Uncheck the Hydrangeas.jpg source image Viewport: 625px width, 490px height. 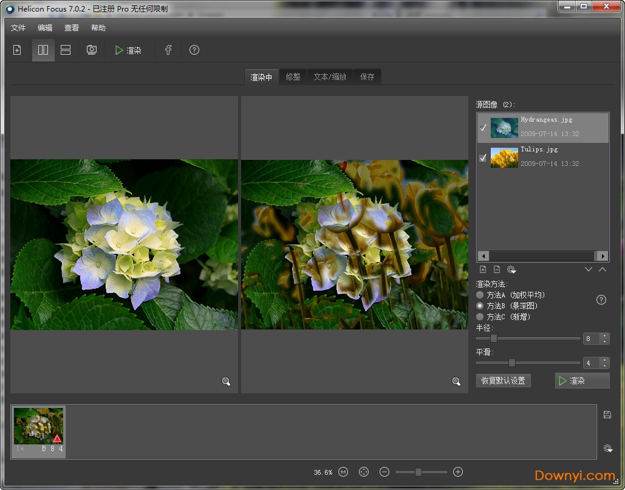[x=483, y=128]
